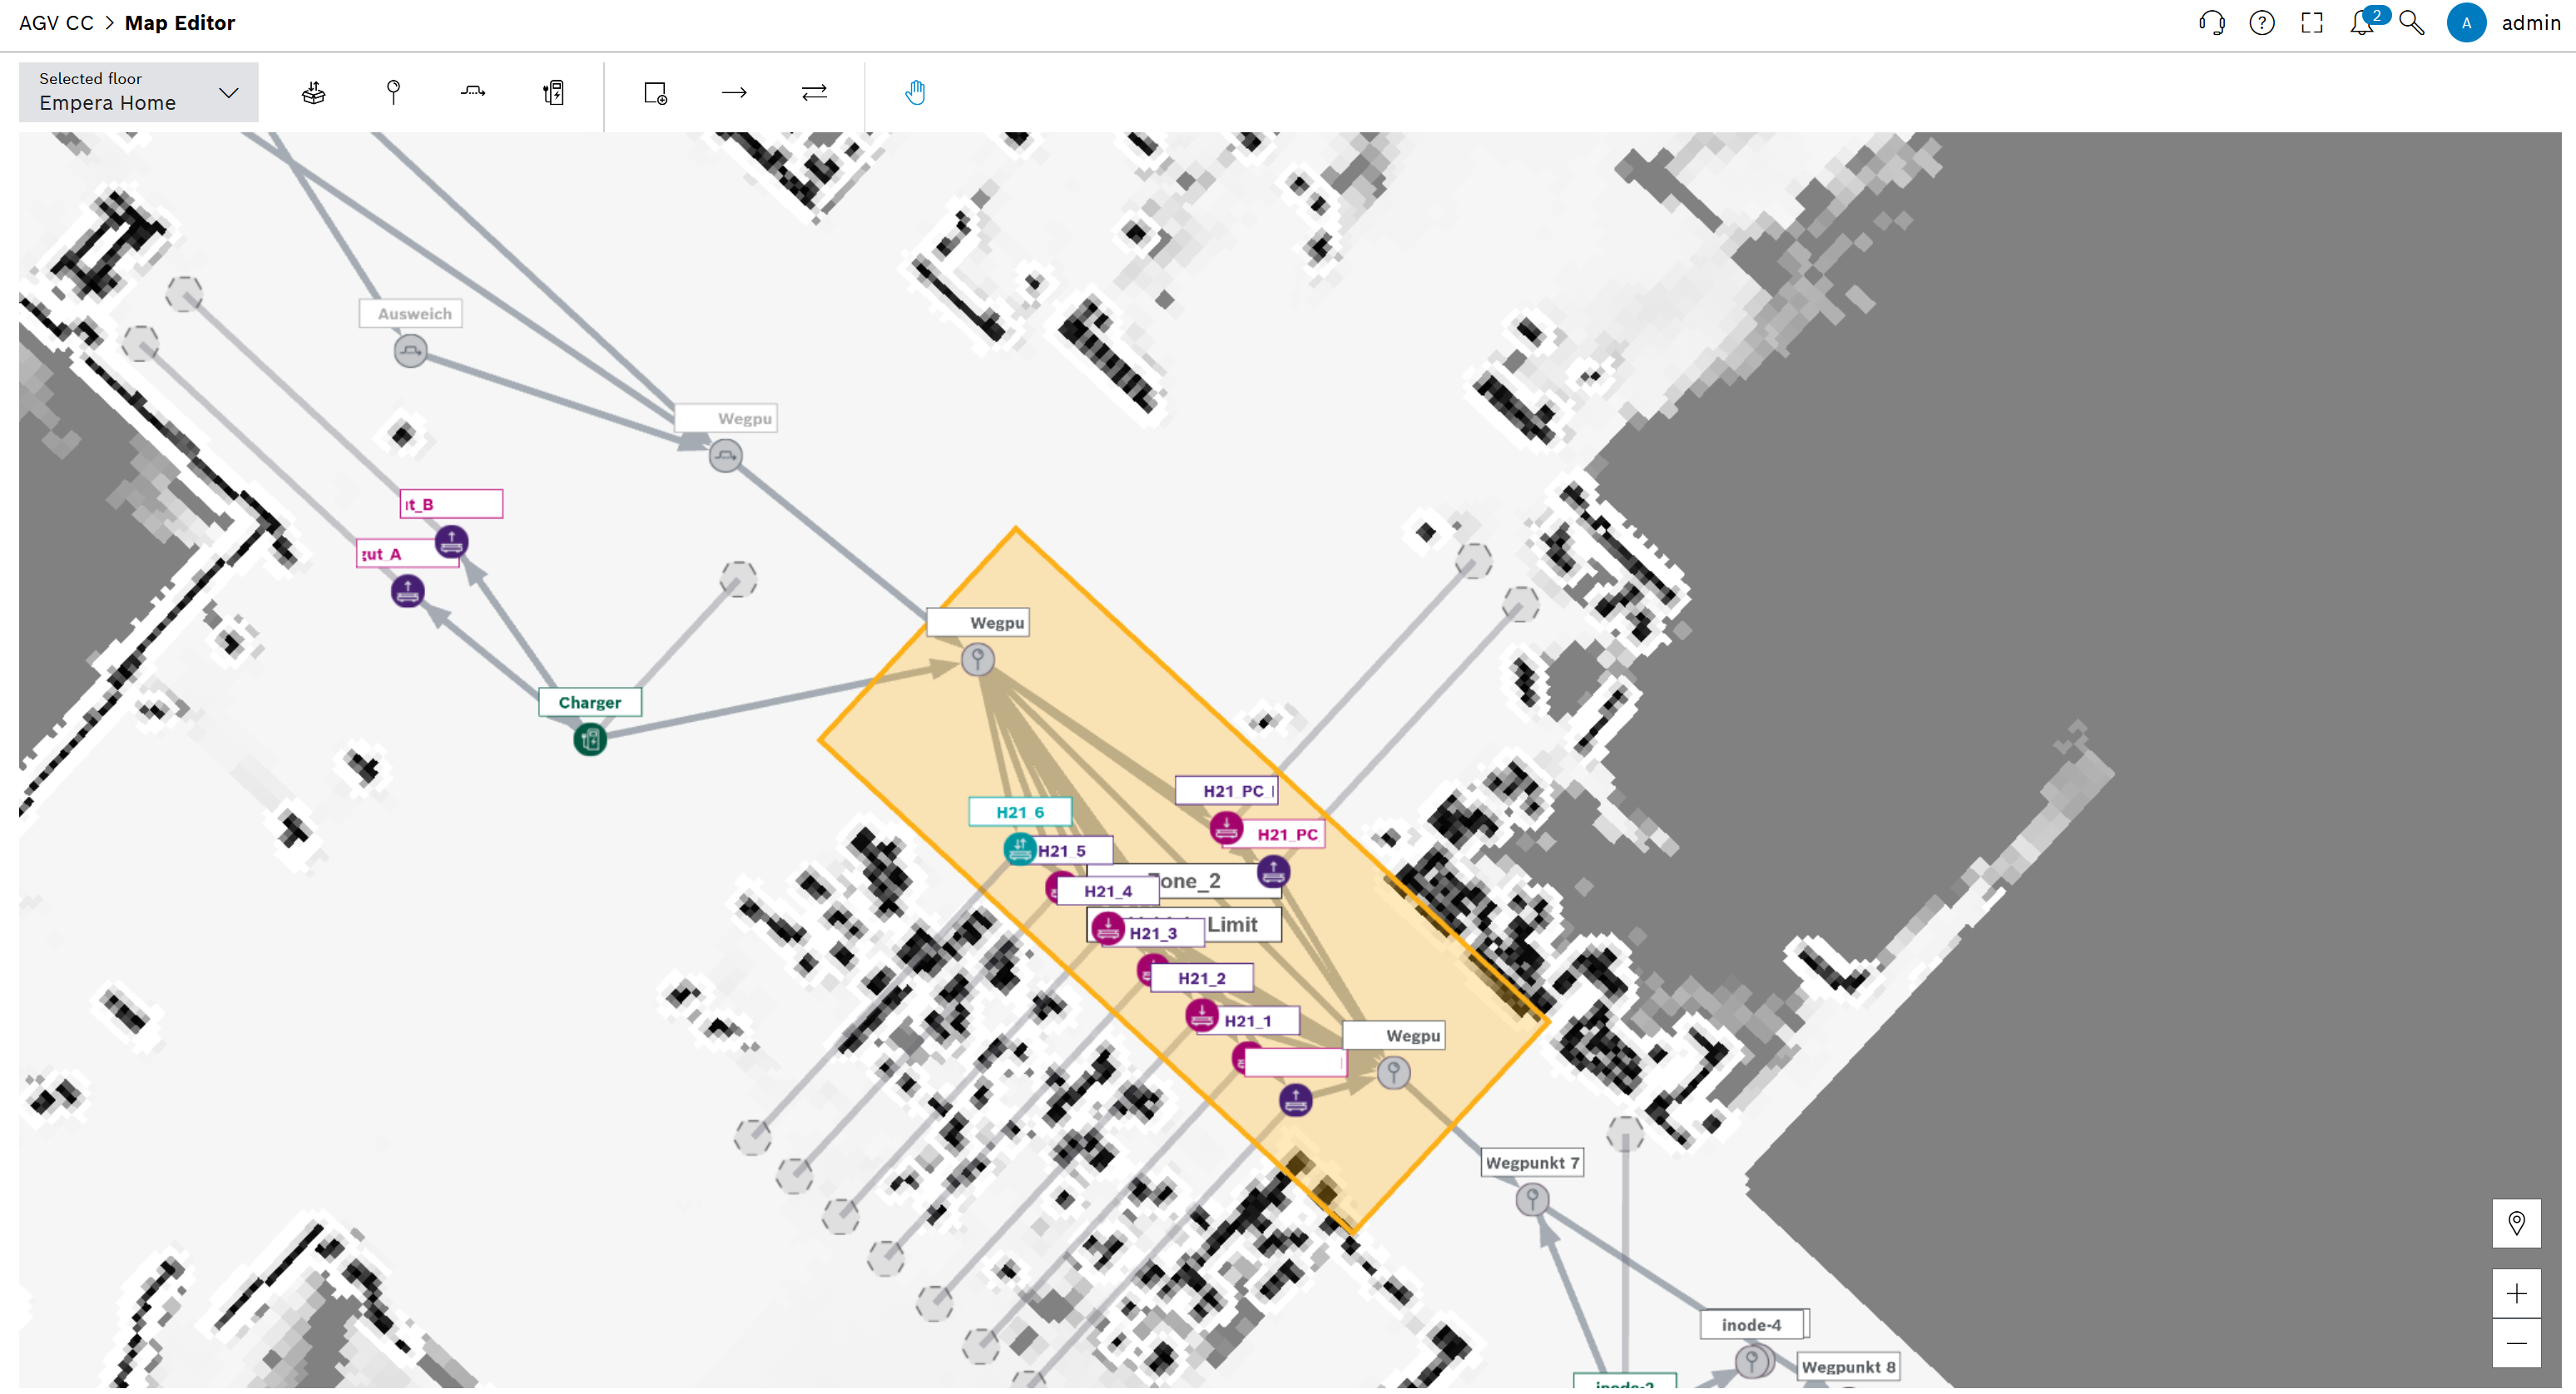The image size is (2576, 1394).
Task: Select the bidirectional path tool
Action: coord(814,93)
